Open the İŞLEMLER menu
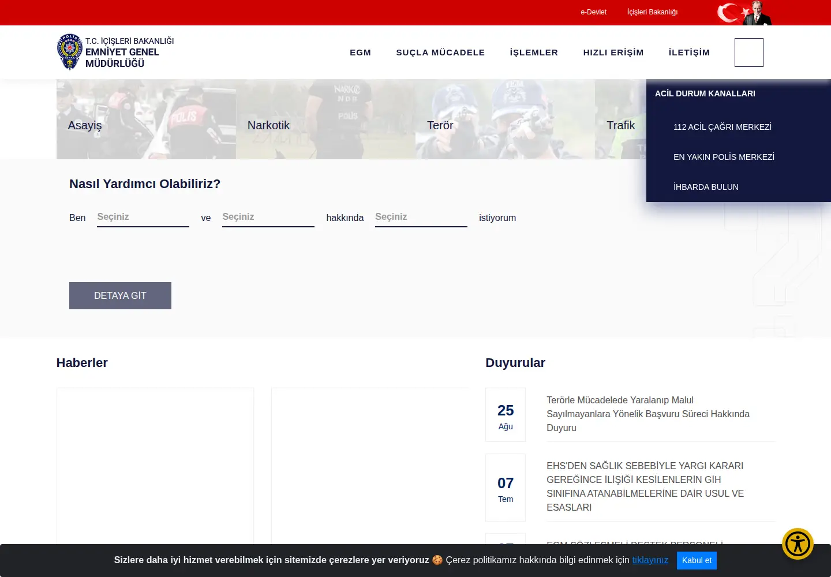Image resolution: width=831 pixels, height=577 pixels. pos(534,53)
